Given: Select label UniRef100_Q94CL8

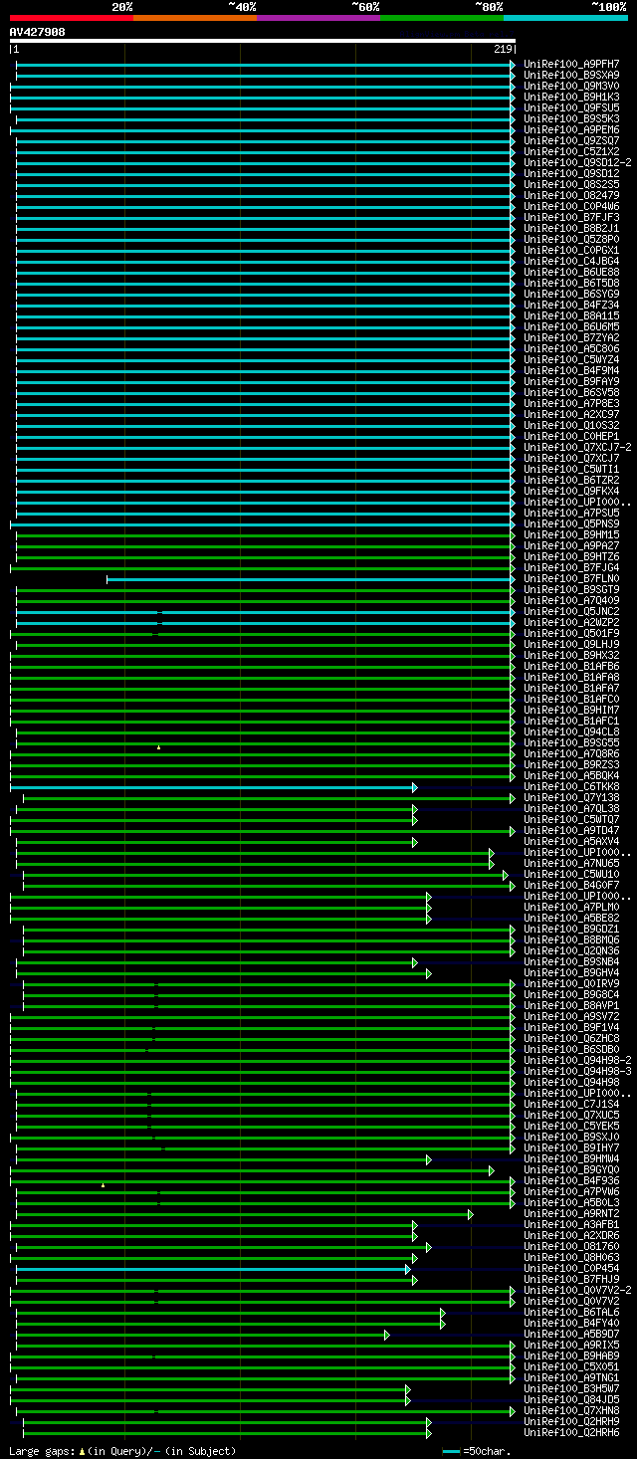Looking at the screenshot, I should coord(571,731).
